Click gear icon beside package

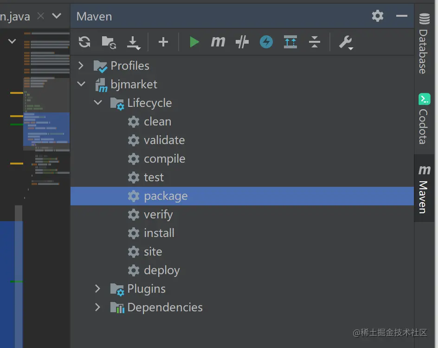click(134, 196)
